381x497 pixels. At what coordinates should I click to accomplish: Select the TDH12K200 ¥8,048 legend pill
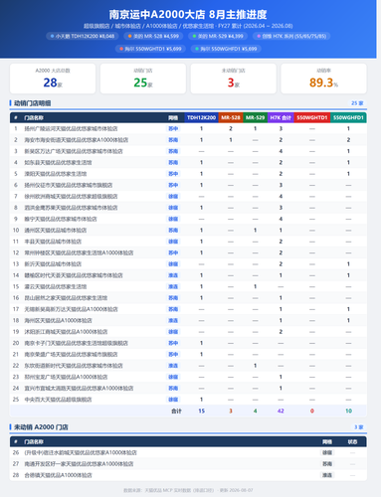click(x=83, y=36)
